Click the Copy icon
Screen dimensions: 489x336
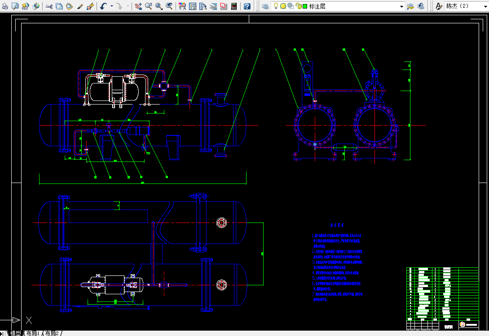[x=59, y=6]
